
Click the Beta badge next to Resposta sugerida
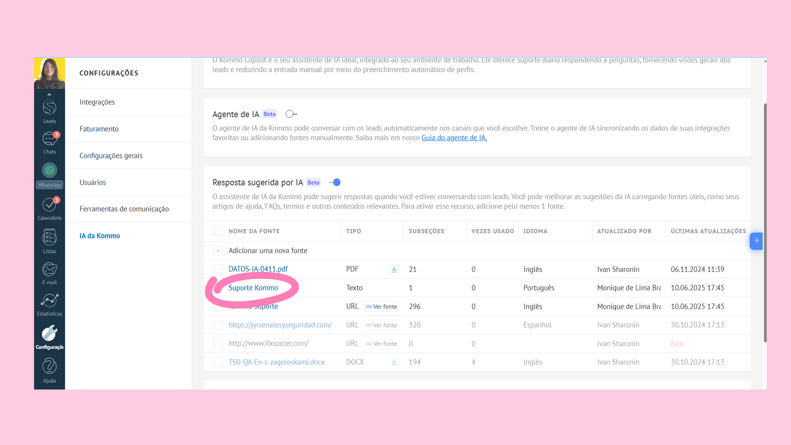click(x=313, y=183)
